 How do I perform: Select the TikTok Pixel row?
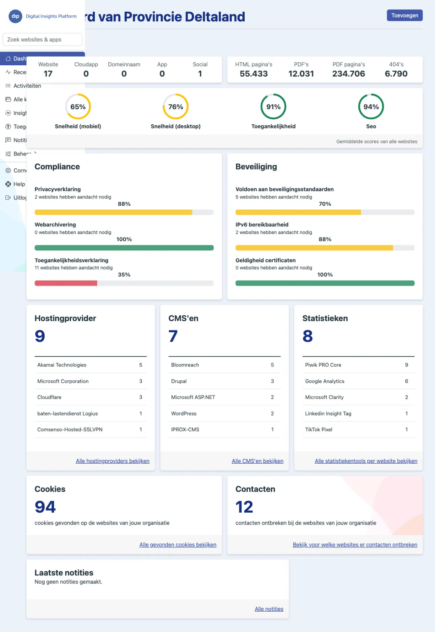point(359,430)
